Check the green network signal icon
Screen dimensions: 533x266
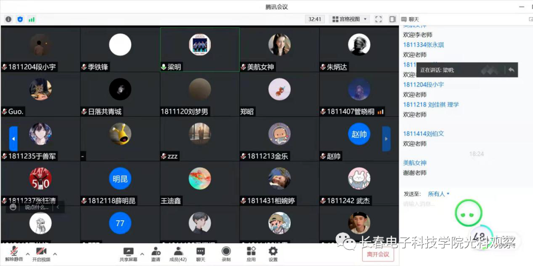point(32,19)
